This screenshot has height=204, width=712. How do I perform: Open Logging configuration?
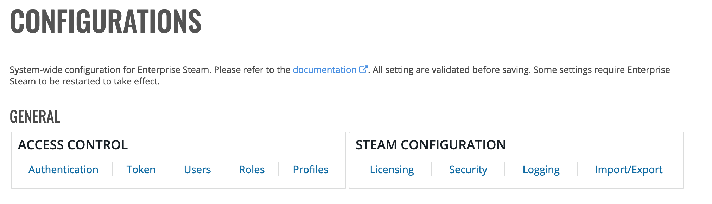tap(541, 170)
